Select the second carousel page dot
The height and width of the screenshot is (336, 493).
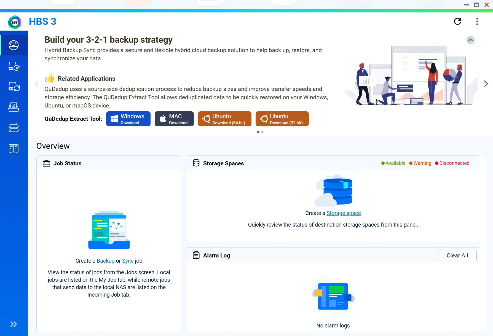click(x=262, y=132)
